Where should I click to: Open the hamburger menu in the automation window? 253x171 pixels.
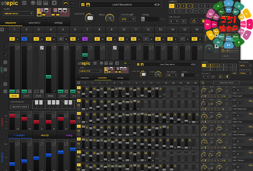[95, 63]
